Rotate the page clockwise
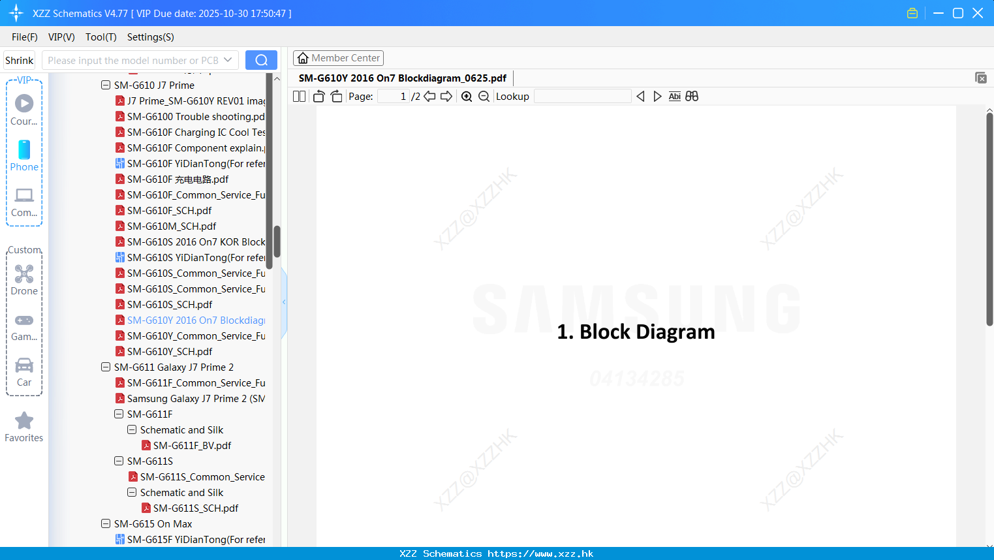This screenshot has width=994, height=560. (x=336, y=97)
